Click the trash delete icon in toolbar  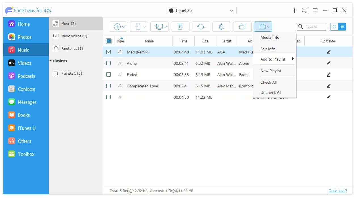(x=180, y=27)
